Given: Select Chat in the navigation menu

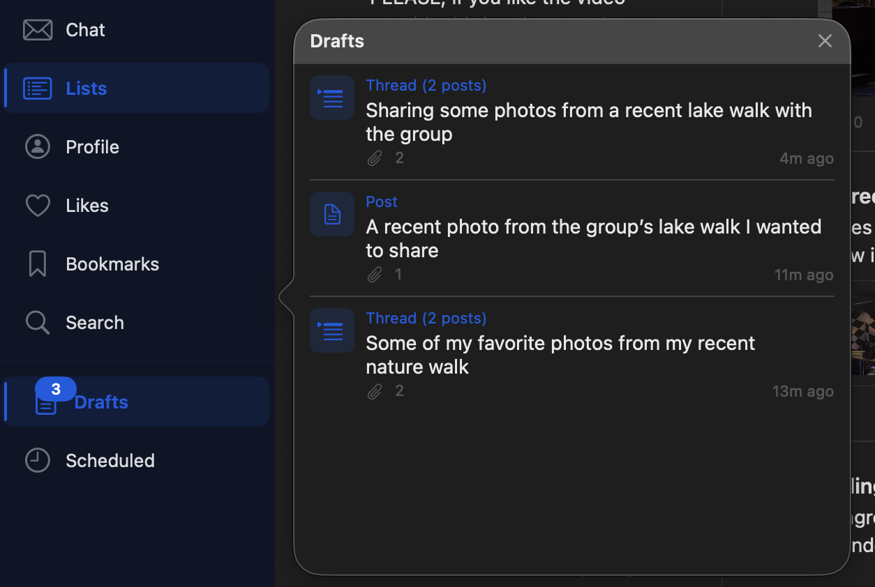Looking at the screenshot, I should (85, 29).
